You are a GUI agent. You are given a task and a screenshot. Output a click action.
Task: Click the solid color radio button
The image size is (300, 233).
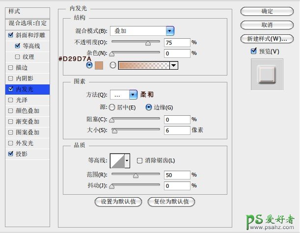pyautogui.click(x=89, y=65)
